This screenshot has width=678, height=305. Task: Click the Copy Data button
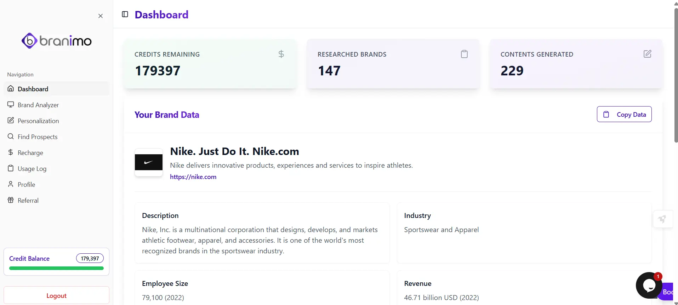coord(624,114)
